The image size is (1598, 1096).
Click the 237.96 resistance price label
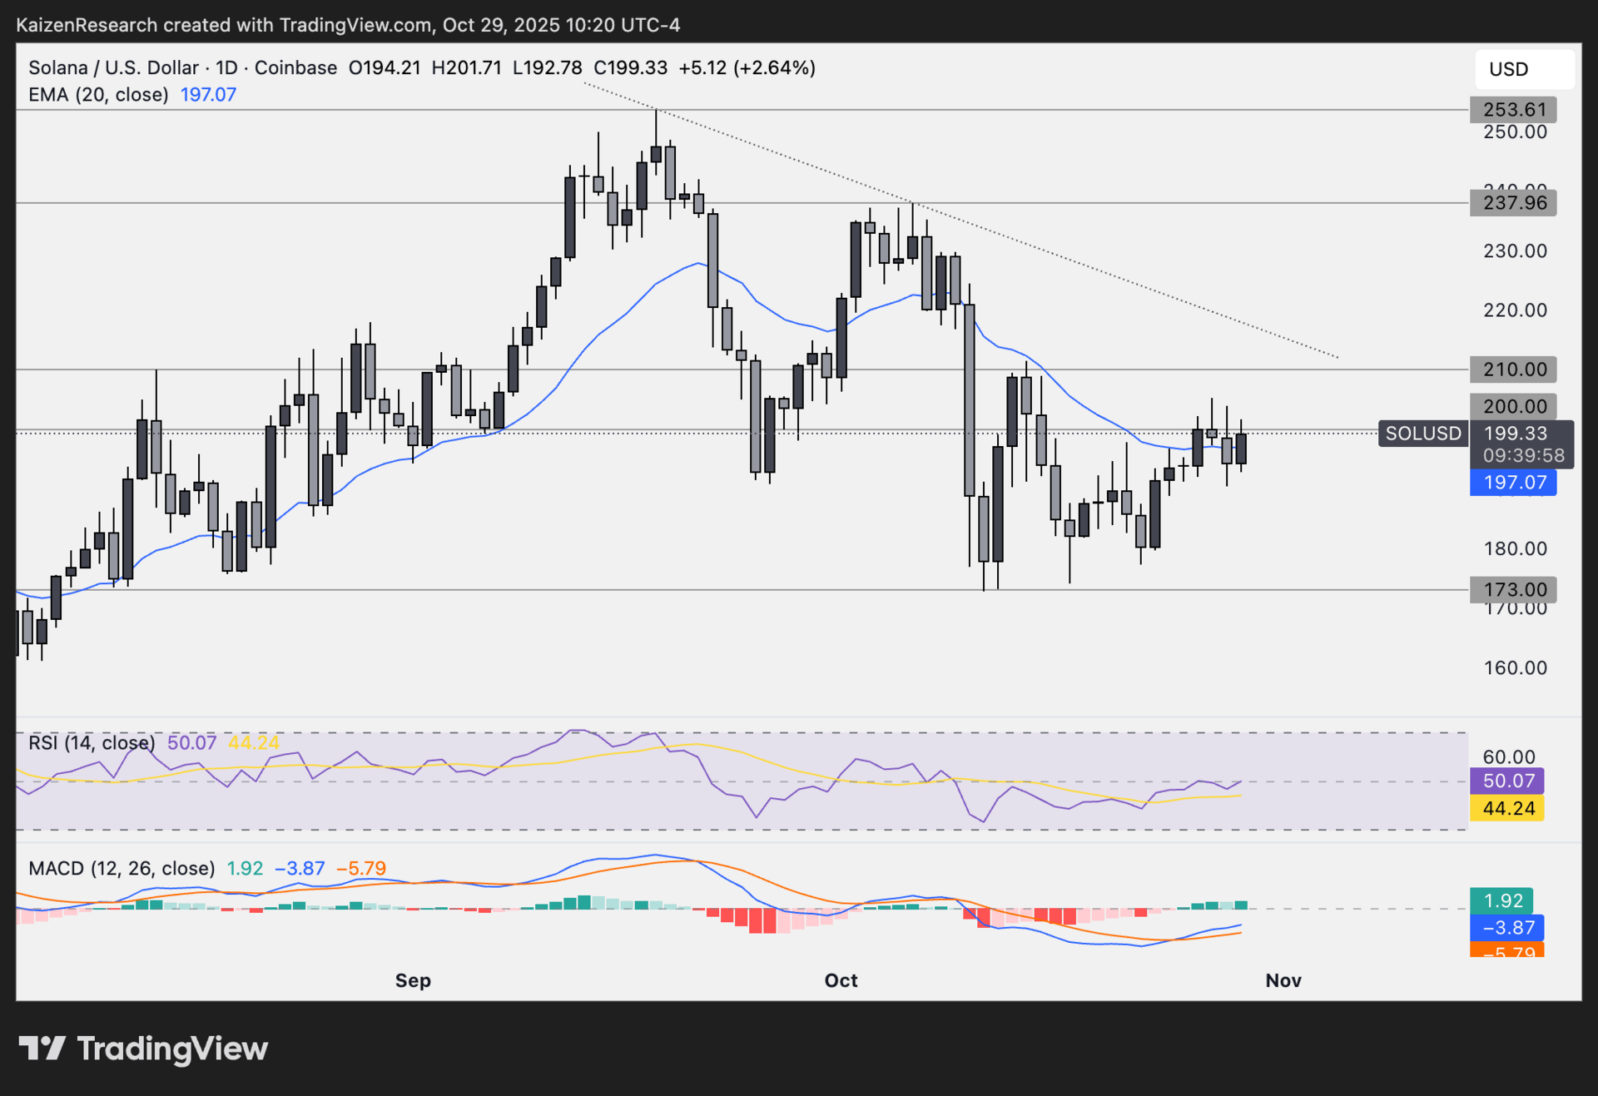click(1513, 203)
